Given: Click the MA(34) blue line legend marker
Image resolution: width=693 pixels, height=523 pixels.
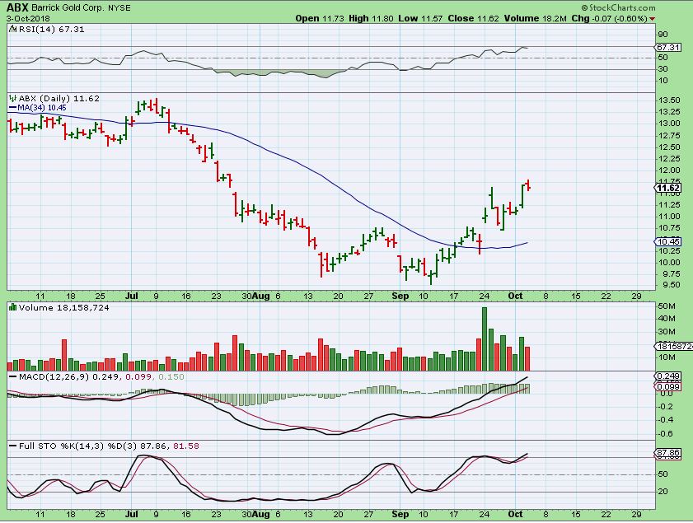Looking at the screenshot, I should (13, 107).
